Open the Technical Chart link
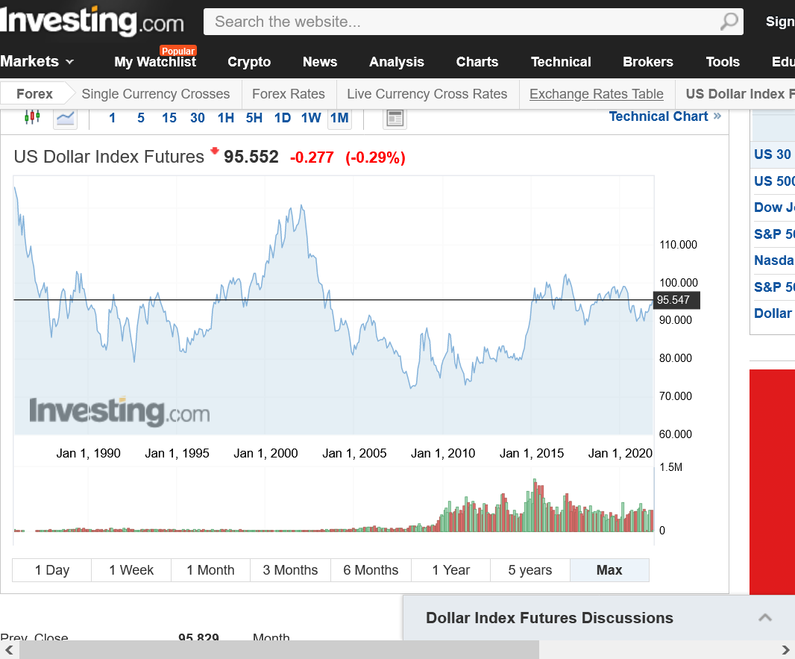The height and width of the screenshot is (659, 795). [664, 116]
